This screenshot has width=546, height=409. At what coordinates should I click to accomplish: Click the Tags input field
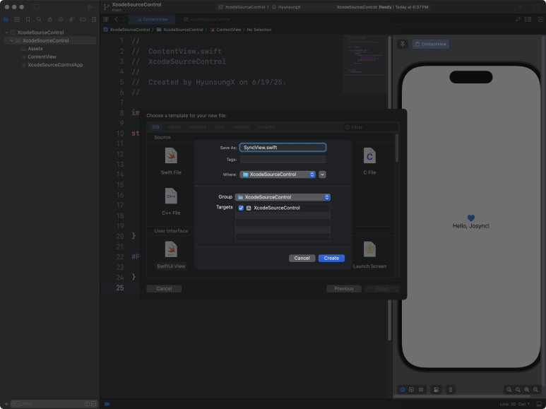tap(283, 160)
